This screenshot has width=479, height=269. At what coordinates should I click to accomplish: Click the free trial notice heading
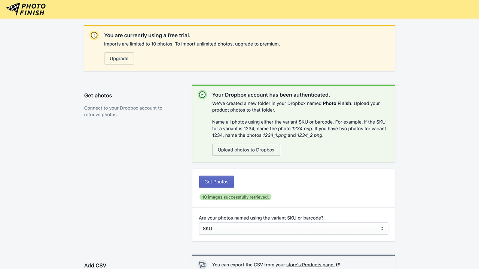(x=147, y=35)
